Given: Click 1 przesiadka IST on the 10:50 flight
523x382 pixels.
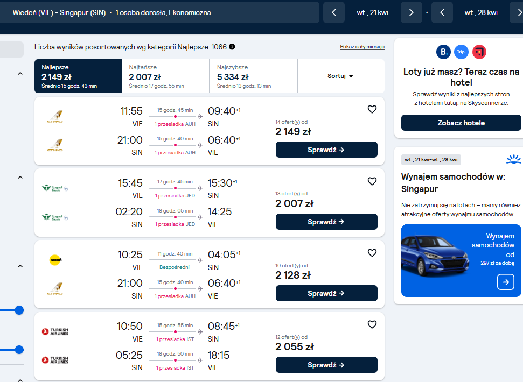Looking at the screenshot, I should point(175,339).
